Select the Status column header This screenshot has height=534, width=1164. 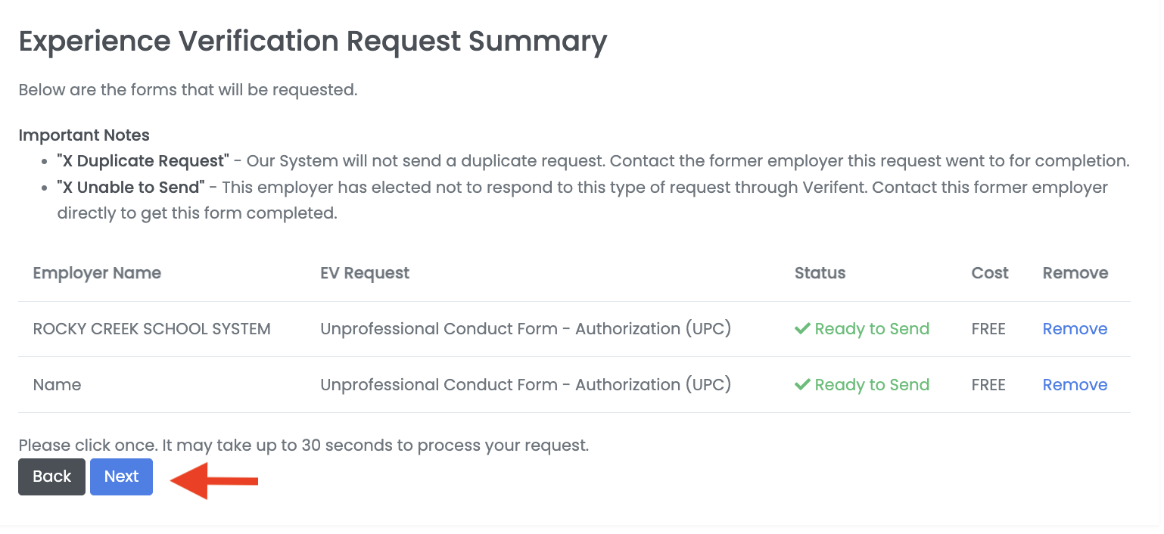(820, 272)
